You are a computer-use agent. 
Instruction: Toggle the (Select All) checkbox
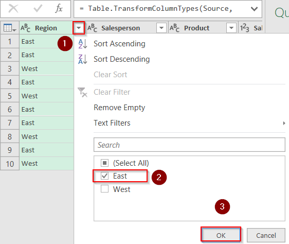[104, 163]
